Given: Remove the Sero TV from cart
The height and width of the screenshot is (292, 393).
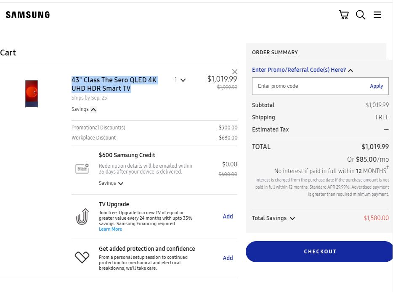Looking at the screenshot, I should (234, 71).
